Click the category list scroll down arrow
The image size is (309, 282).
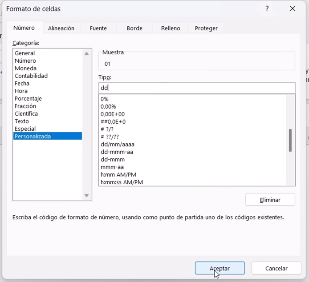coord(86,195)
